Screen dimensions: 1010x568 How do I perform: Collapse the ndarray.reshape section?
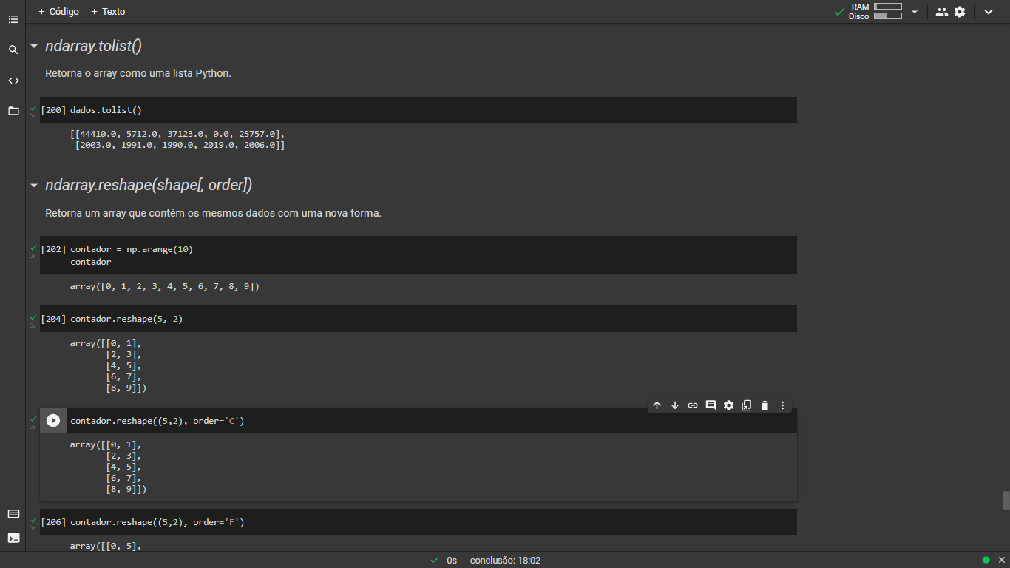pos(34,185)
